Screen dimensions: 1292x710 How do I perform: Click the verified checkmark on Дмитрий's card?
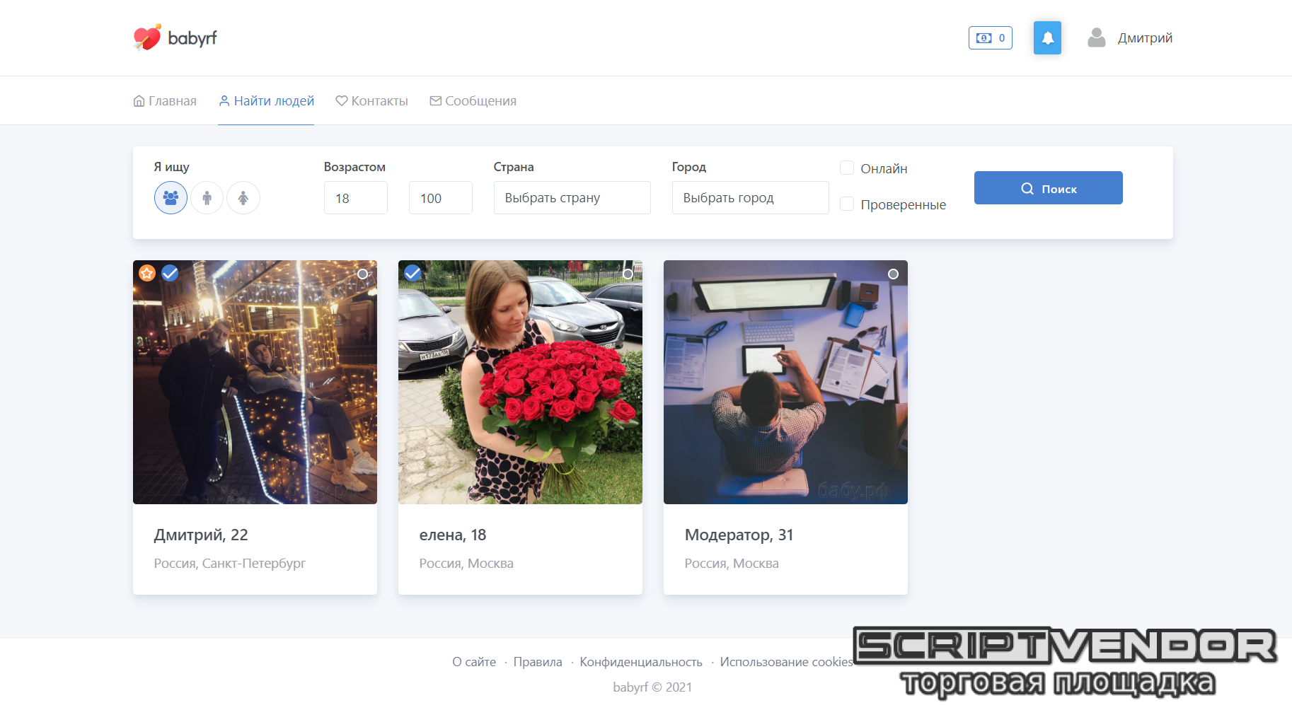(170, 273)
